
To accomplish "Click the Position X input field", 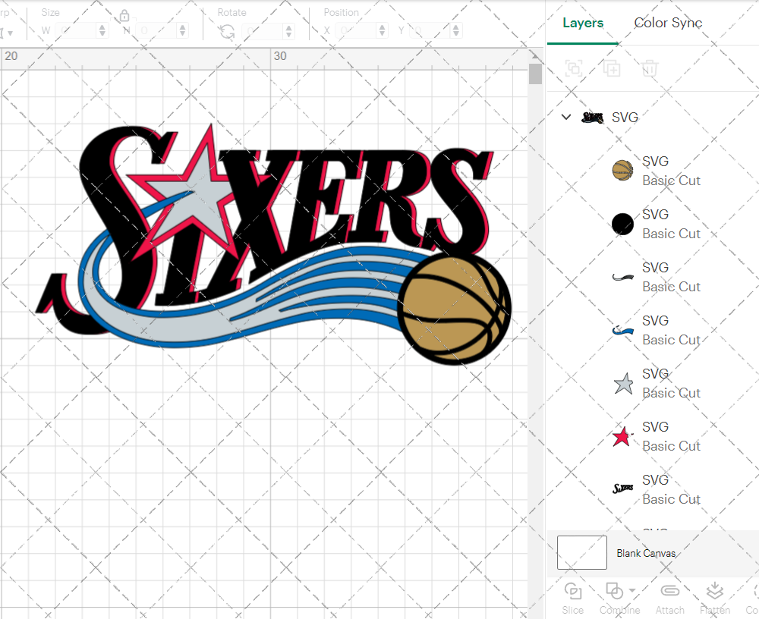I will coord(356,30).
